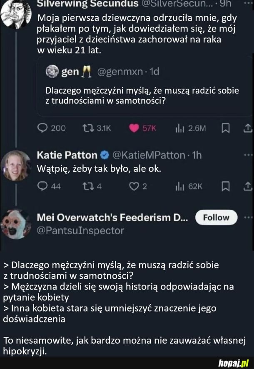The height and width of the screenshot is (369, 254).
Task: Share Katie Patton's reply
Action: [x=248, y=186]
